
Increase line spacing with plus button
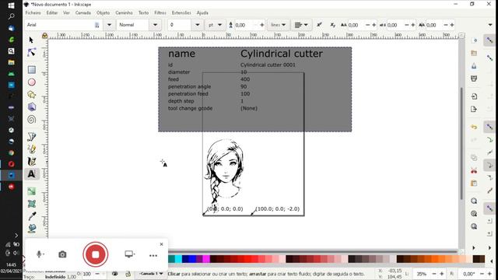pos(262,25)
